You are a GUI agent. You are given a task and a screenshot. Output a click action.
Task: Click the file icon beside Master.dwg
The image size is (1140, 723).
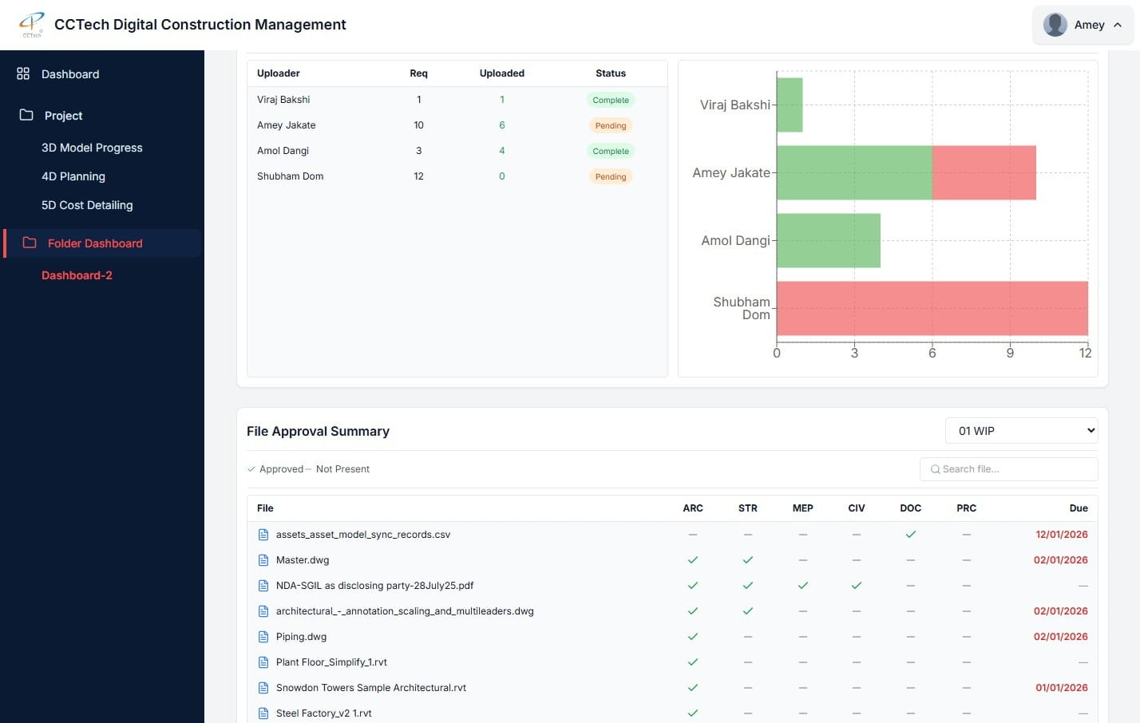[263, 560]
